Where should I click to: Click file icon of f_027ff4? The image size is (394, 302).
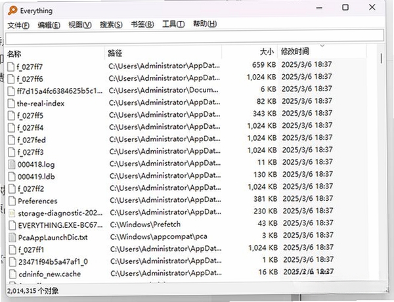(x=11, y=127)
